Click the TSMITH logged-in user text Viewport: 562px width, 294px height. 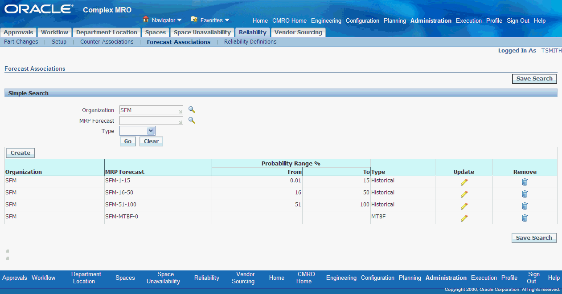(x=552, y=51)
